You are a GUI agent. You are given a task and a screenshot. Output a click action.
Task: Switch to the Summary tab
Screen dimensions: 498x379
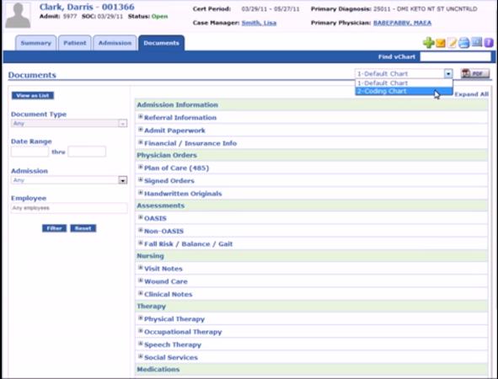(x=36, y=43)
